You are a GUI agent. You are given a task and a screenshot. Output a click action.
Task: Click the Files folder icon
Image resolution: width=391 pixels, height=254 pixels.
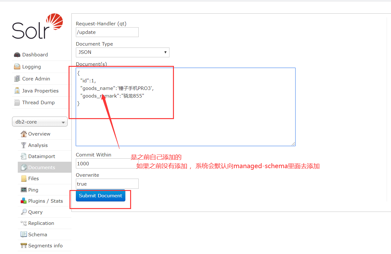(24, 179)
